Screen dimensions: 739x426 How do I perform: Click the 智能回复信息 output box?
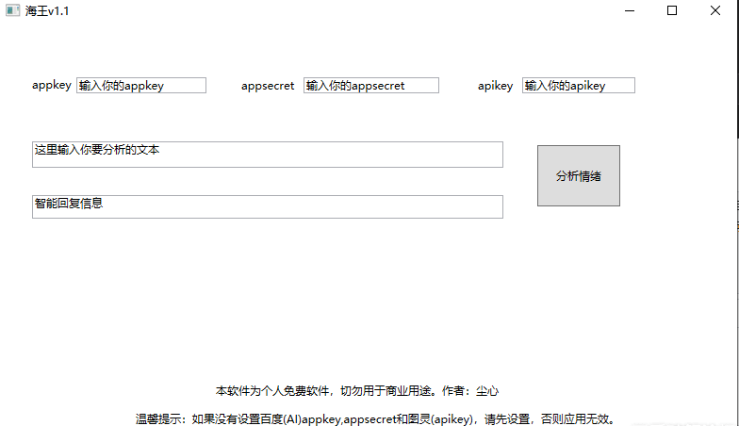pos(267,206)
